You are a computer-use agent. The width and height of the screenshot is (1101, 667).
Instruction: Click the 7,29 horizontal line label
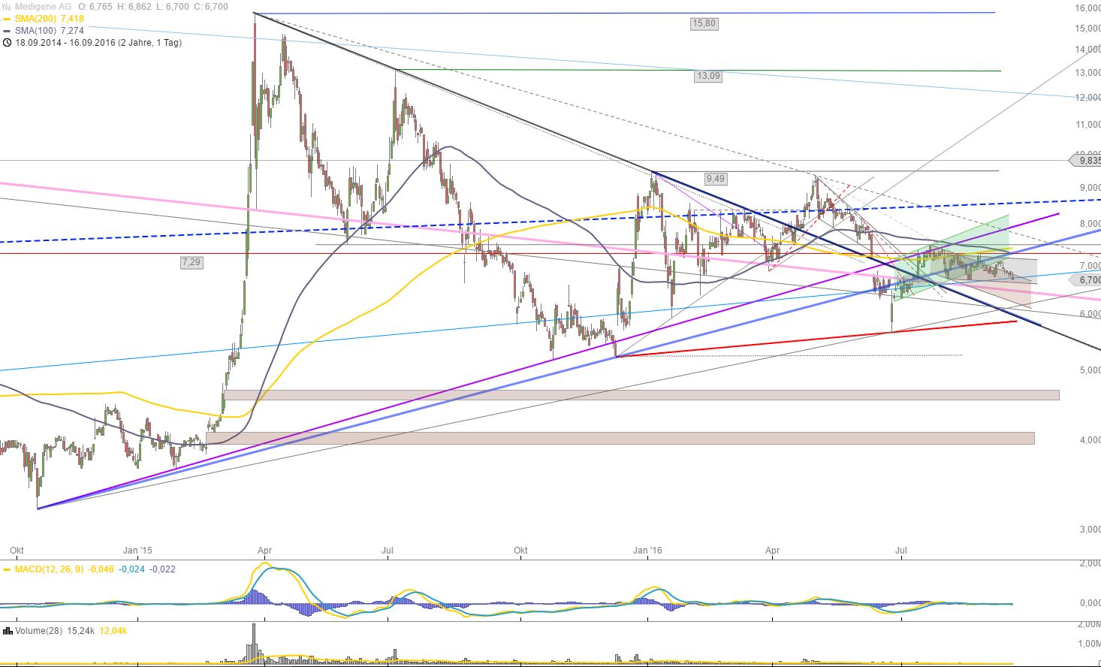pos(190,262)
